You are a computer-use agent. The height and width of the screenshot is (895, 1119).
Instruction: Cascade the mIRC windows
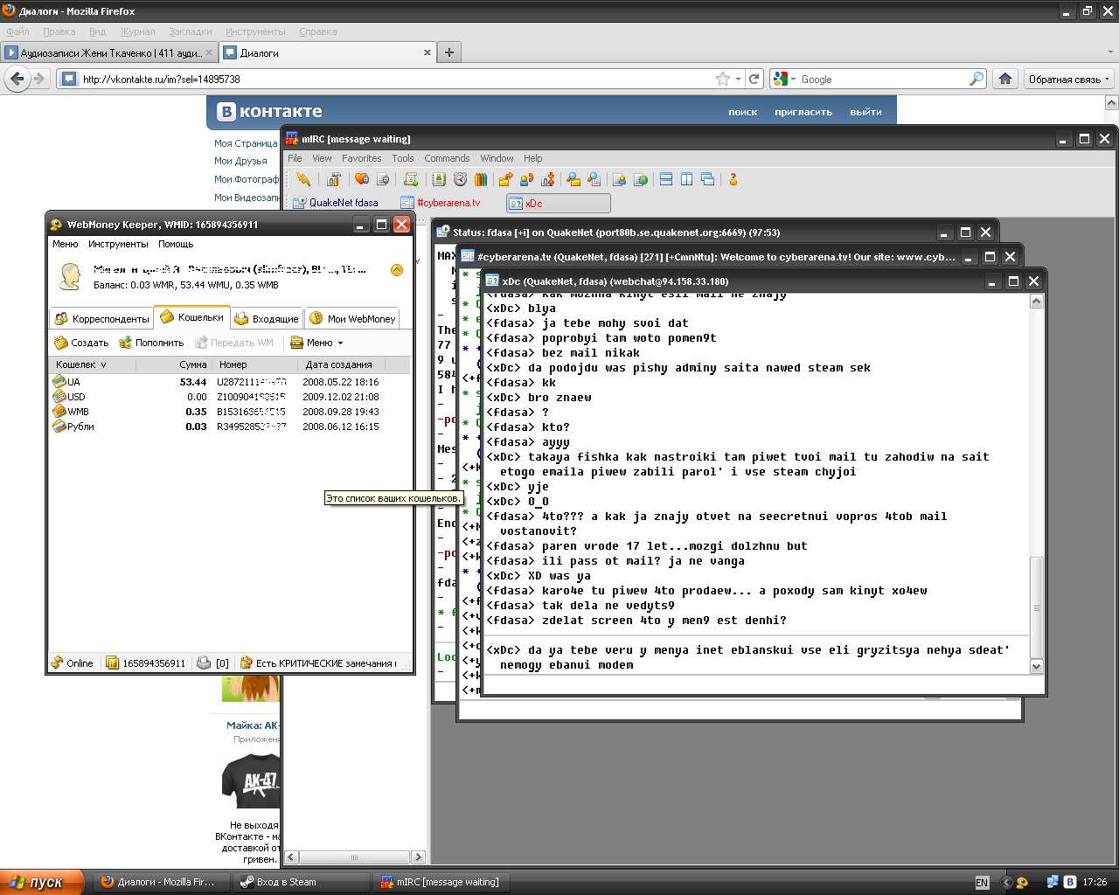pyautogui.click(x=708, y=179)
